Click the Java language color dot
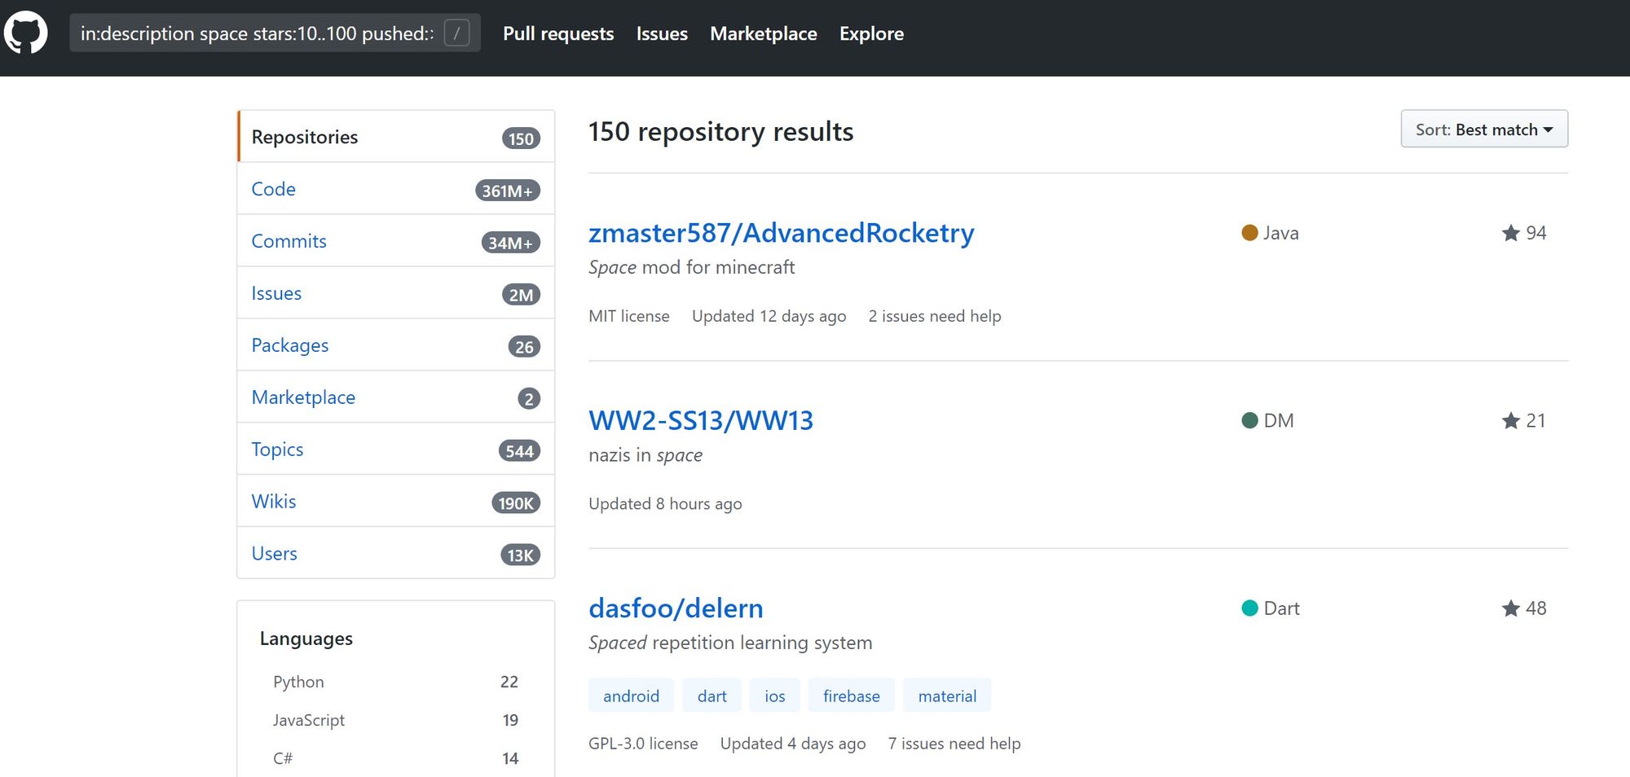This screenshot has width=1630, height=777. pyautogui.click(x=1249, y=233)
